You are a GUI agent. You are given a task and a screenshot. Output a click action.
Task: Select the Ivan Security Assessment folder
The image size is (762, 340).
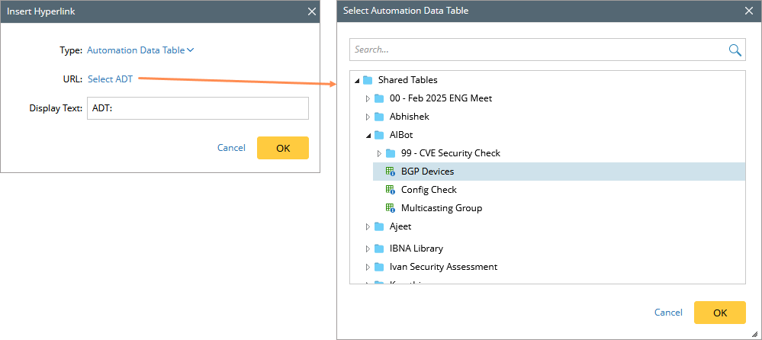(x=443, y=267)
